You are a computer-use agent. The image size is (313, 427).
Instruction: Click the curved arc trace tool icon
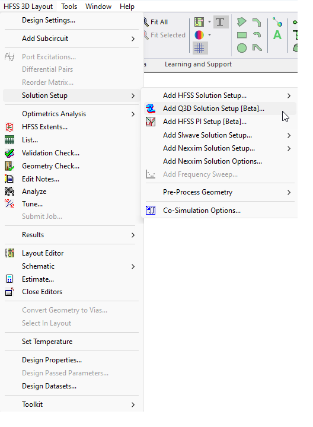pyautogui.click(x=257, y=35)
